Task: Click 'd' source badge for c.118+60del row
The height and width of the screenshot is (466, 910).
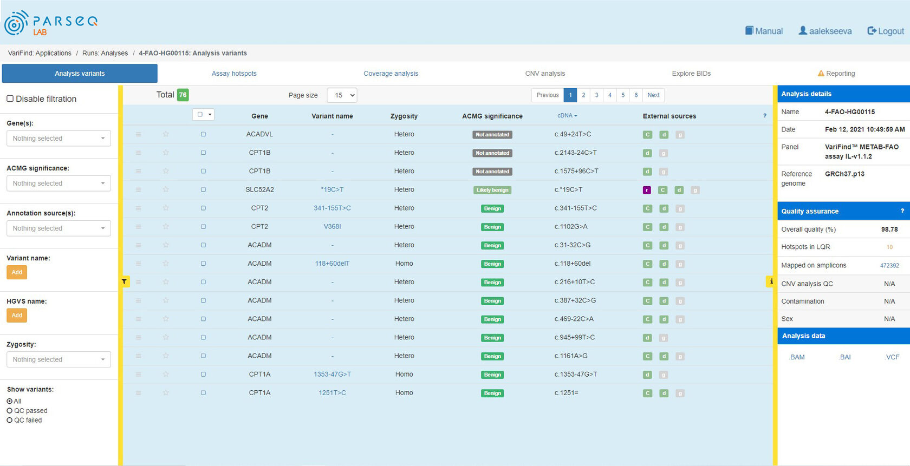Action: click(664, 264)
